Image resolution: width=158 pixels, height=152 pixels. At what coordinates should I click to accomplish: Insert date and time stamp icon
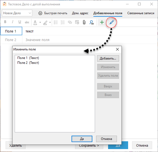[x=77, y=22]
